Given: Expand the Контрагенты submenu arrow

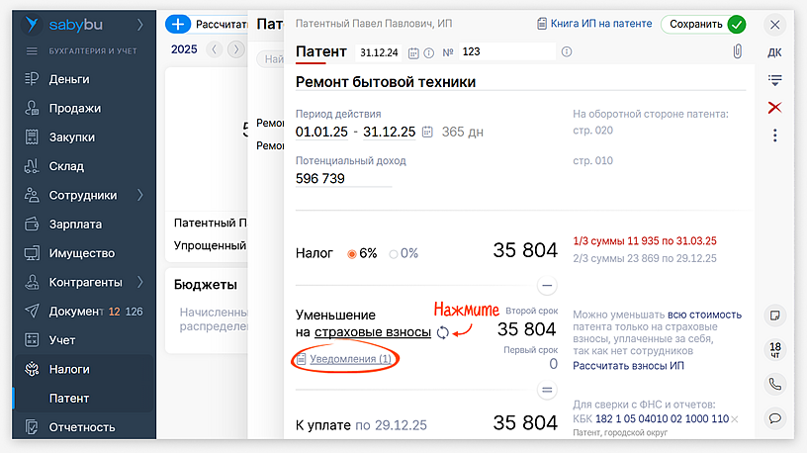Looking at the screenshot, I should (x=139, y=282).
